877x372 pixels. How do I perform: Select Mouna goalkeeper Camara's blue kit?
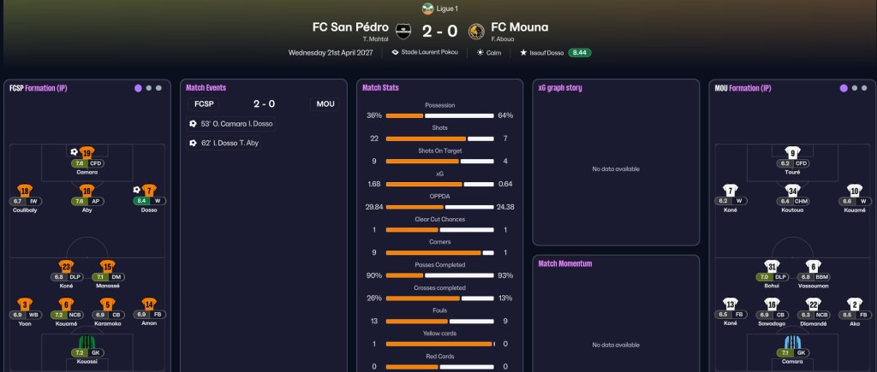pos(792,342)
